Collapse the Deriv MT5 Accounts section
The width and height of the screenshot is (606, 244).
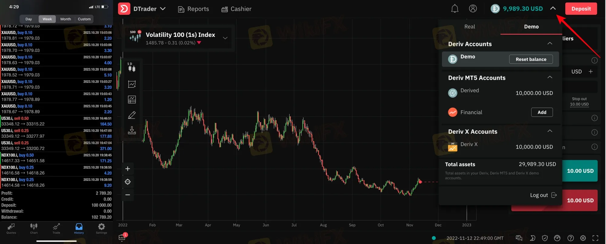click(550, 77)
